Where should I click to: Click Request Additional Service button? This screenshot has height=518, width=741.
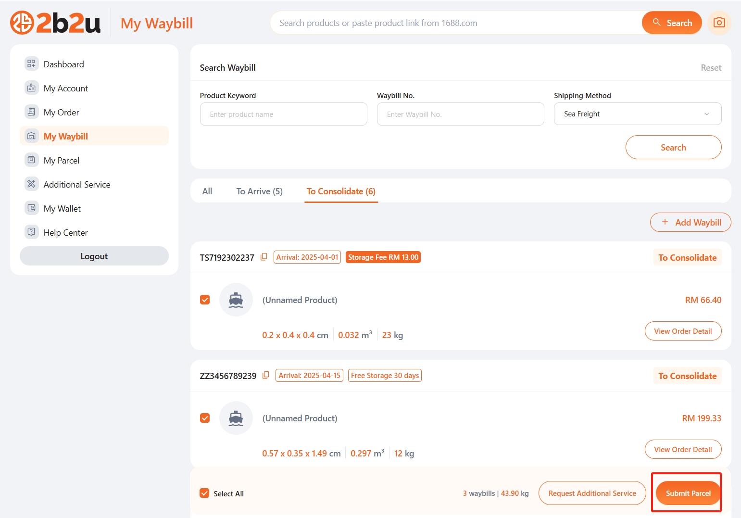coord(592,493)
